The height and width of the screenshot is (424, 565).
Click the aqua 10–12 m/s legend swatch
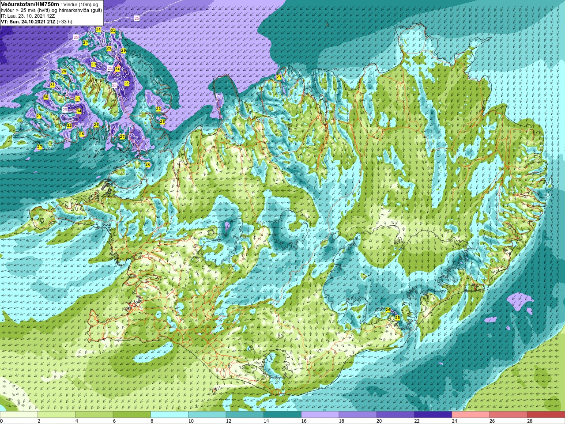(x=207, y=415)
